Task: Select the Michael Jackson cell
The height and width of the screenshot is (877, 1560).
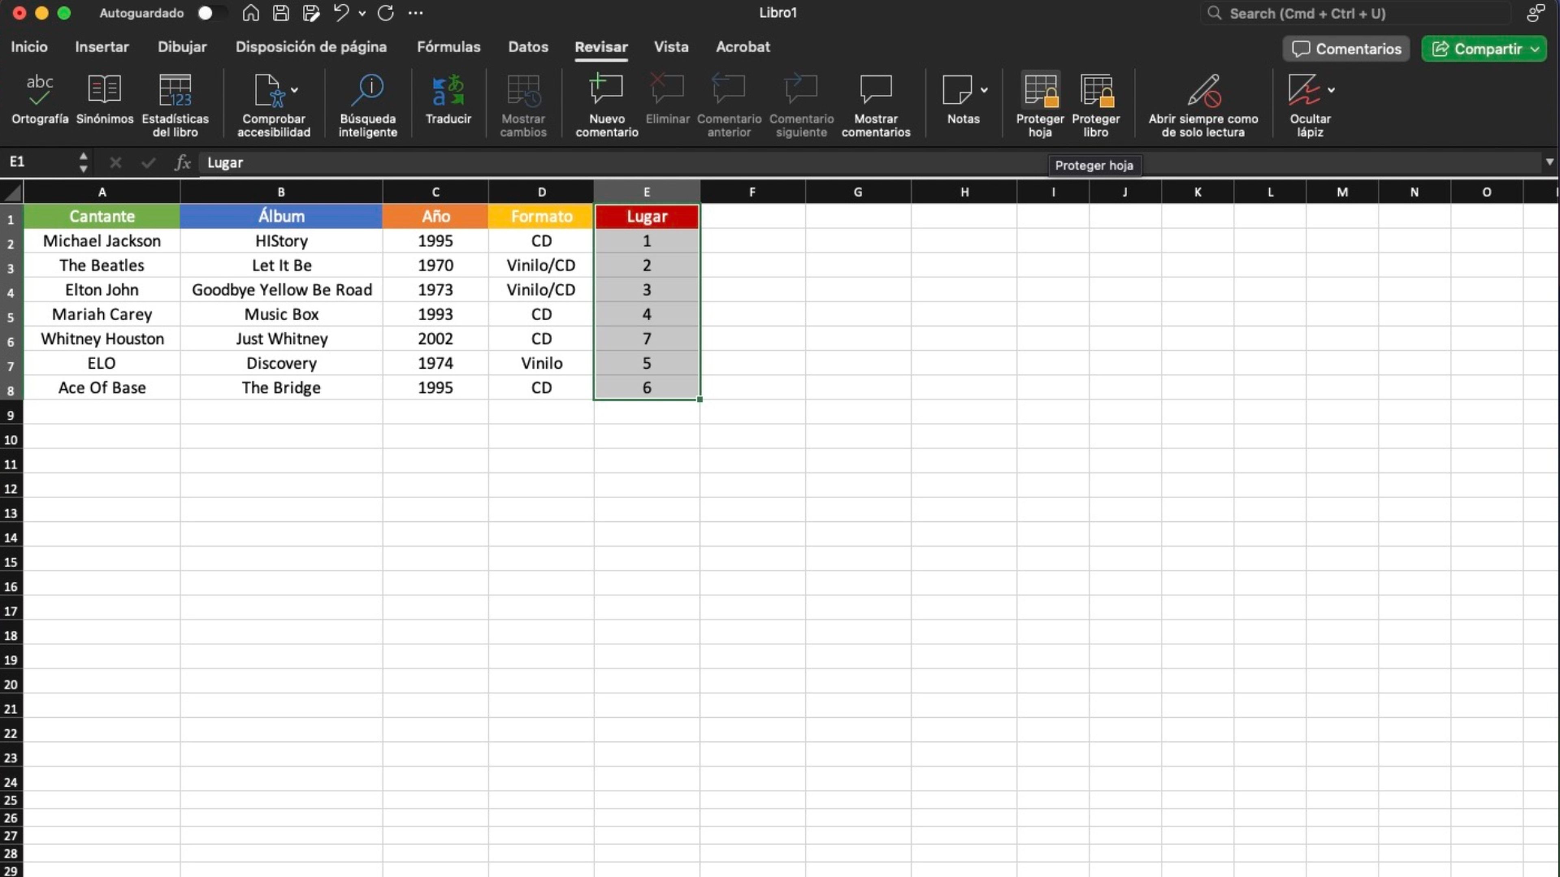Action: pyautogui.click(x=102, y=241)
